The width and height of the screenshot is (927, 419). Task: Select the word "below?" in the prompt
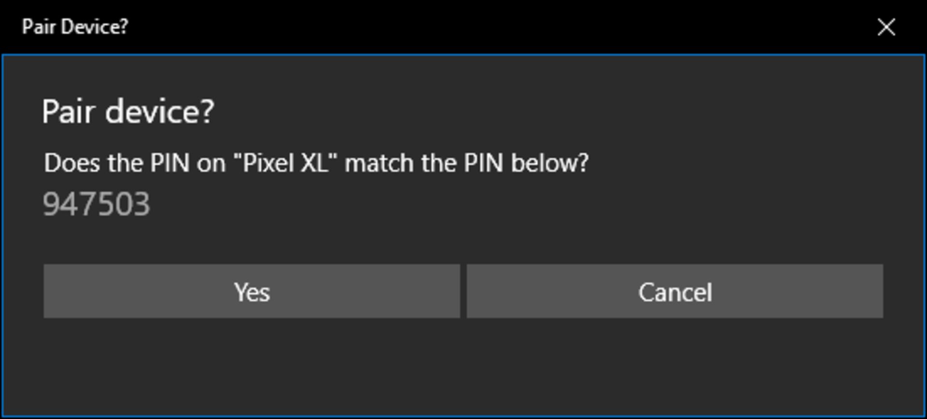(x=549, y=163)
